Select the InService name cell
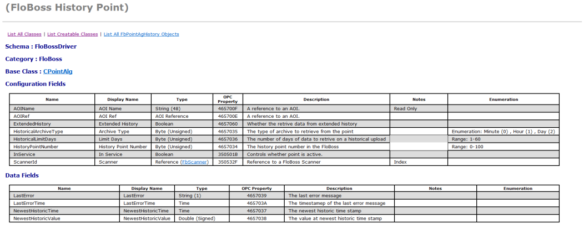584x229 pixels. [52, 154]
